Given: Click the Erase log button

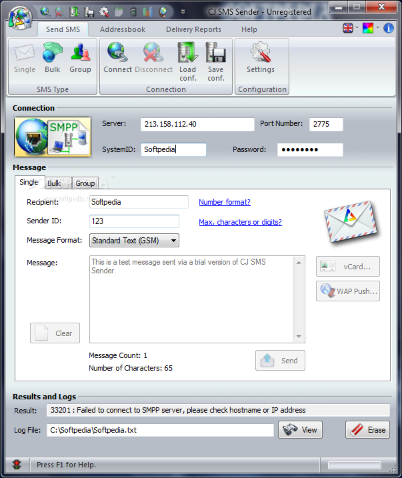Looking at the screenshot, I should click(x=367, y=430).
